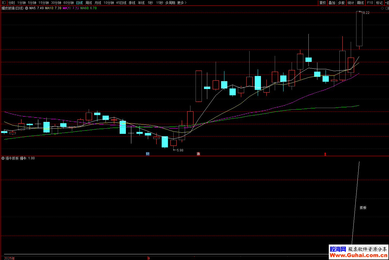This screenshot has height=260, width=389.
Task: Expand the 强牛抓板 indicator dropdown
Action: (3, 158)
